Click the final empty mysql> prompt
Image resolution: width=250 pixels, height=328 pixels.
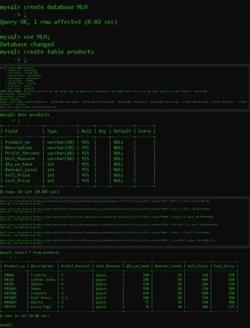pos(6,325)
